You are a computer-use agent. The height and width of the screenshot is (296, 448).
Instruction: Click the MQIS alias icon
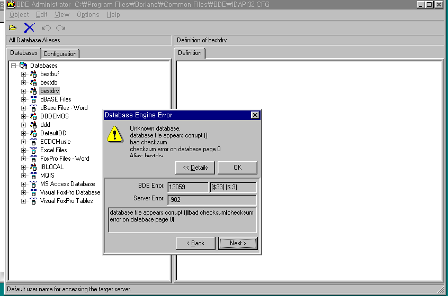click(x=33, y=175)
